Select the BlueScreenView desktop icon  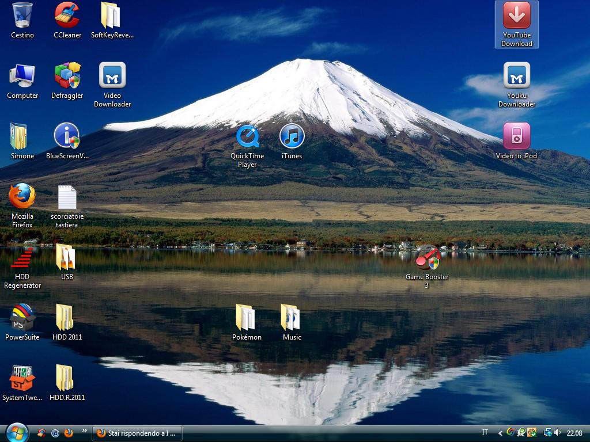coord(67,137)
